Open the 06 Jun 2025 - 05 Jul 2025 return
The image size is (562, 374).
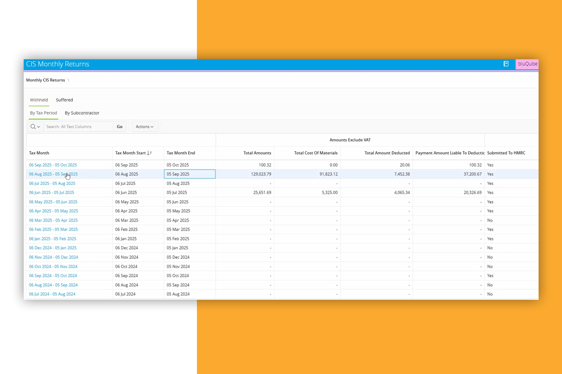point(52,192)
